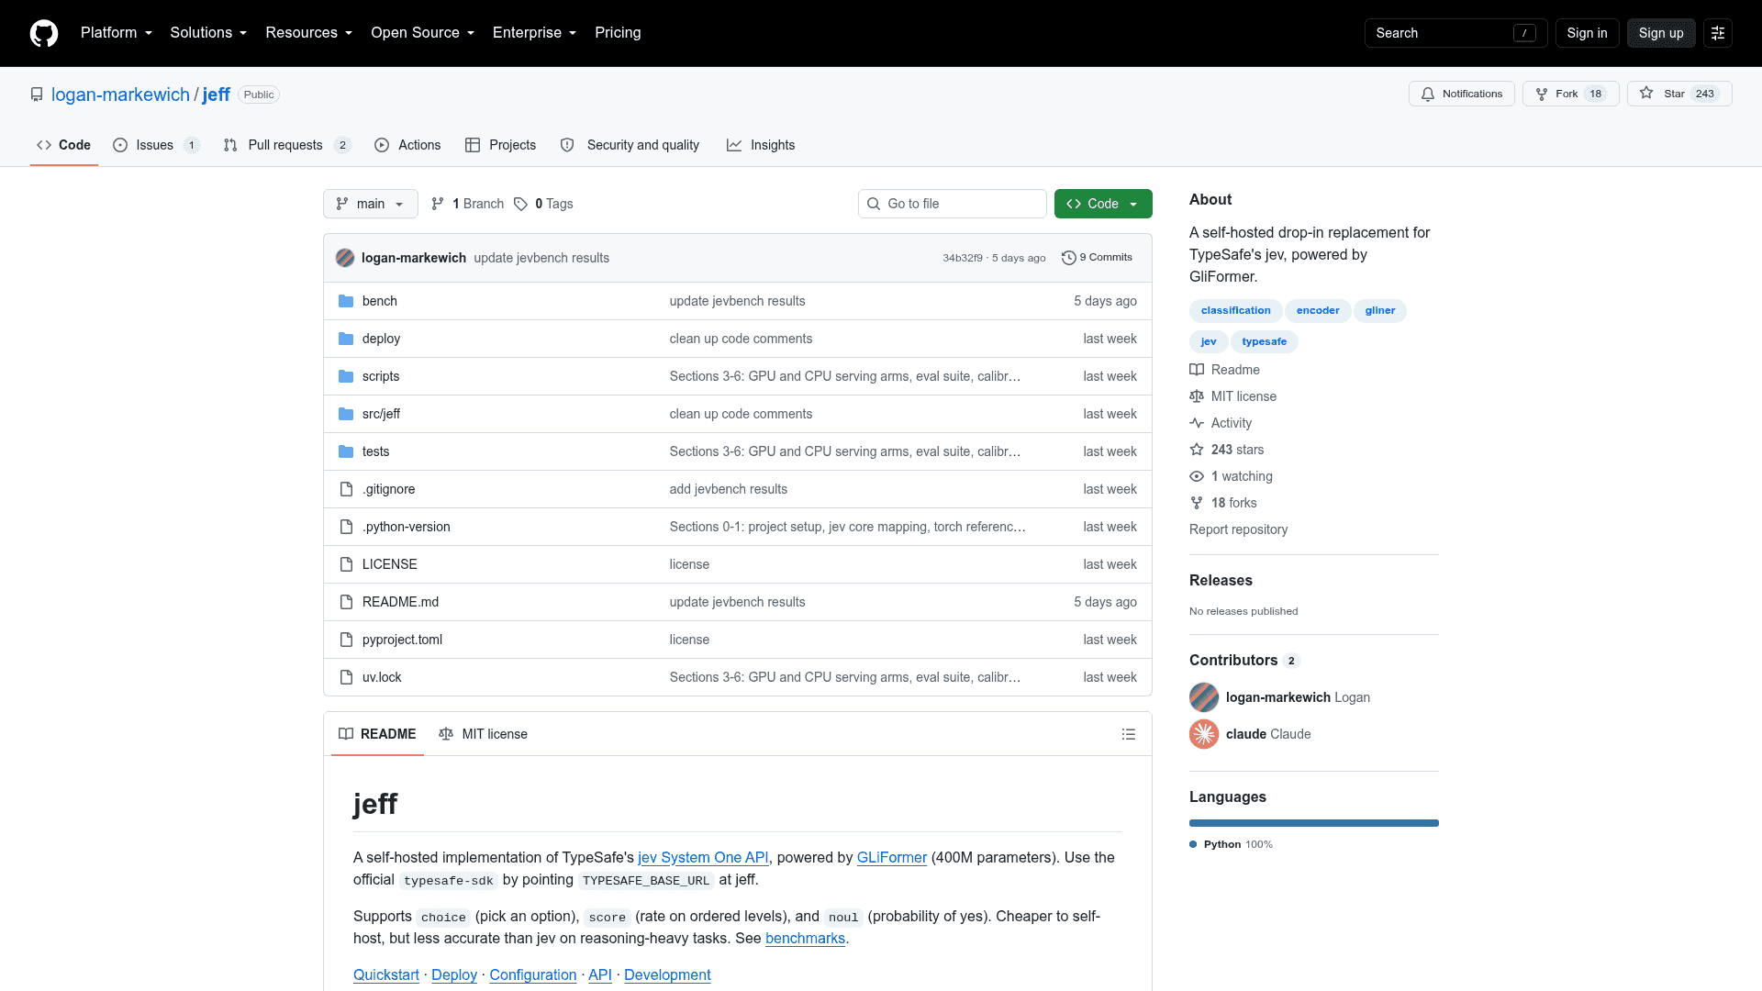Open the green Code dropdown button
1762x991 pixels.
1103,204
